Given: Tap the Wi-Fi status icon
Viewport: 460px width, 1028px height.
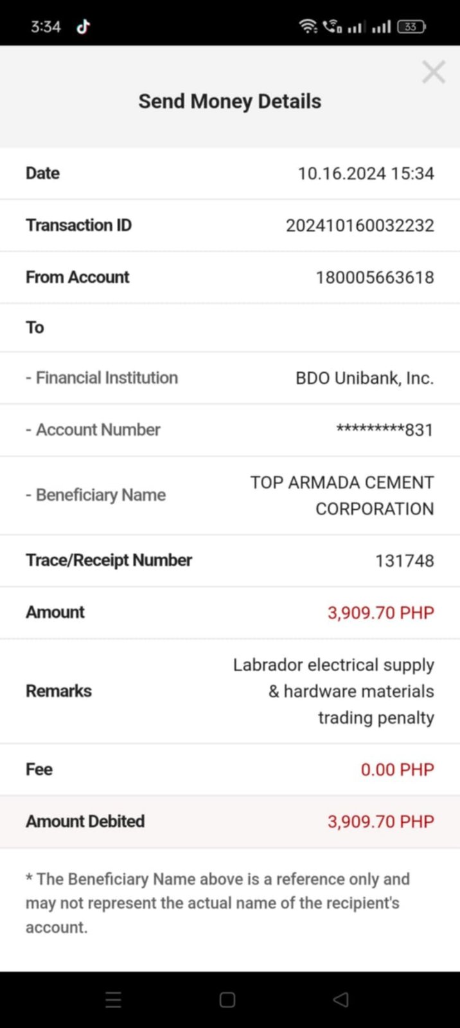Looking at the screenshot, I should (308, 26).
